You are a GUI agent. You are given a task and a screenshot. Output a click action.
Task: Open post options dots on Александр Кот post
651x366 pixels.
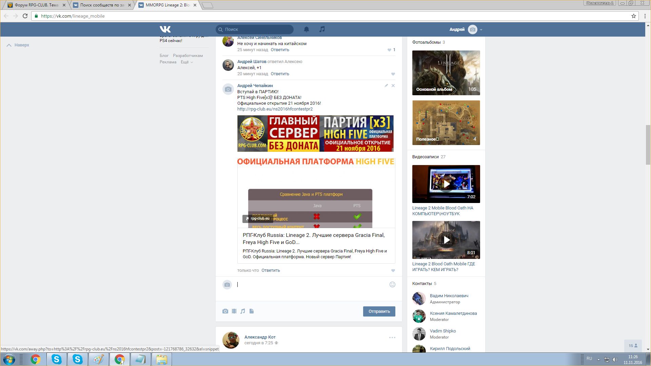click(x=392, y=338)
